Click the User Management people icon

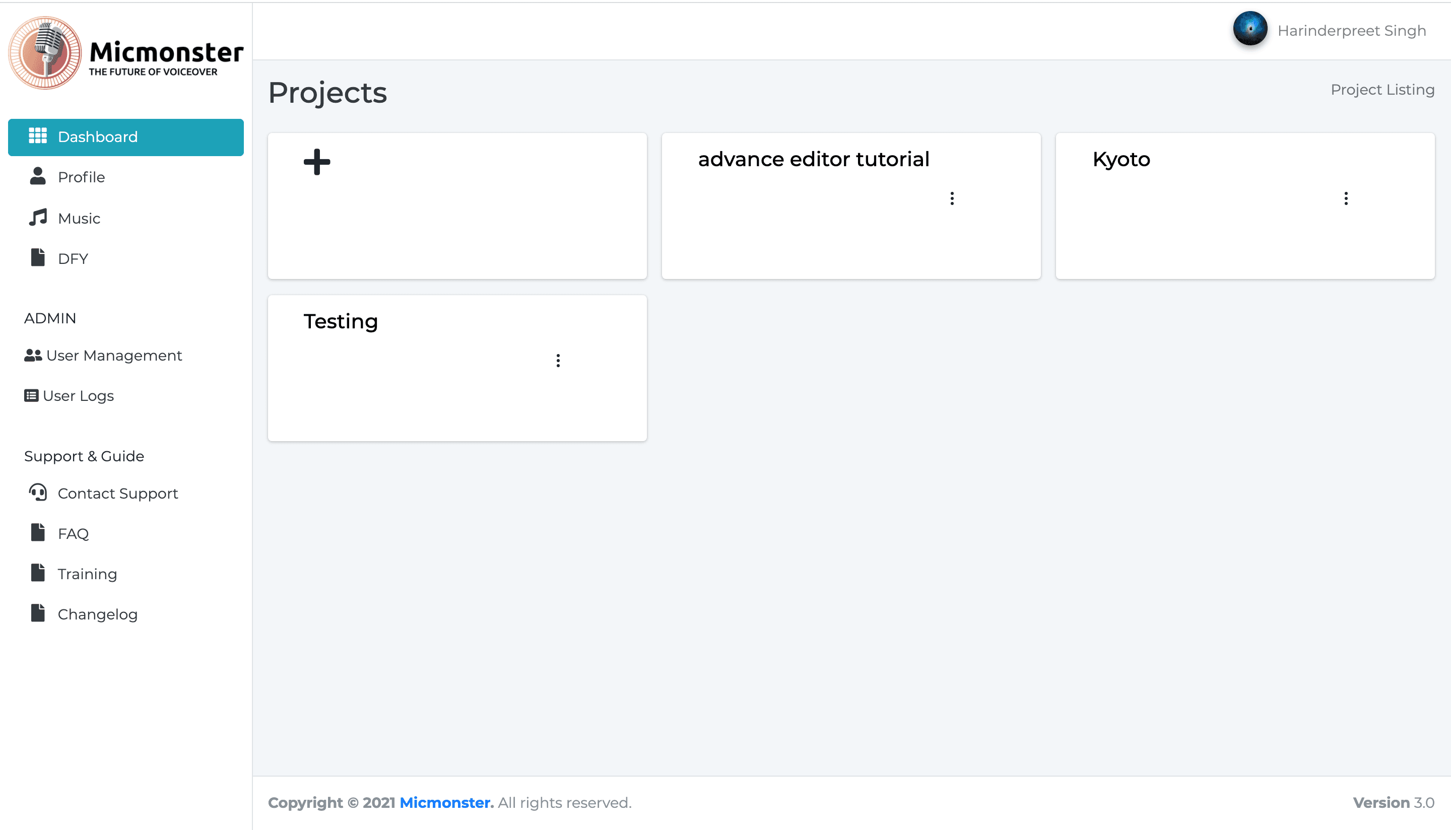click(x=33, y=355)
